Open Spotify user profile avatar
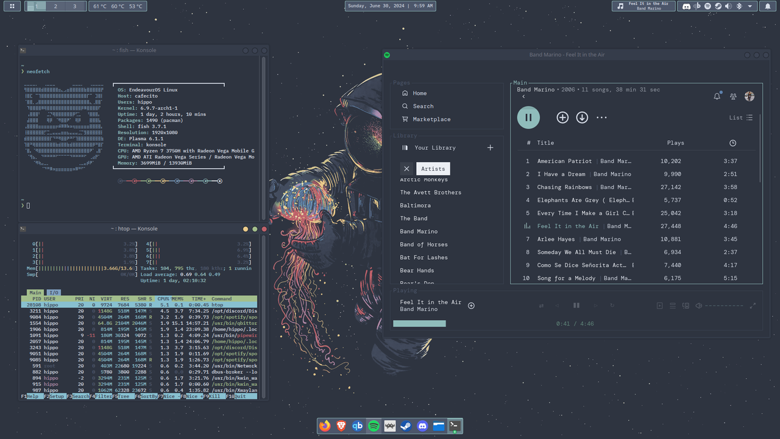Screen dimensions: 780x439 pos(750,96)
